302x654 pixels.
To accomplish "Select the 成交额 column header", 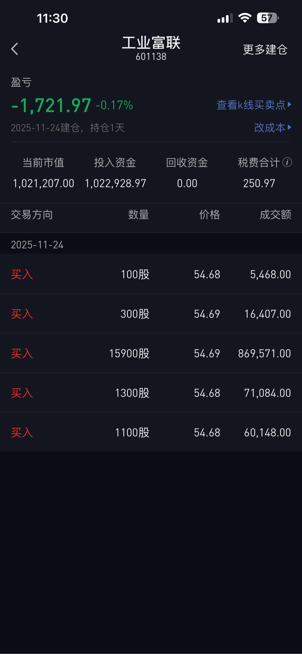I will (275, 214).
